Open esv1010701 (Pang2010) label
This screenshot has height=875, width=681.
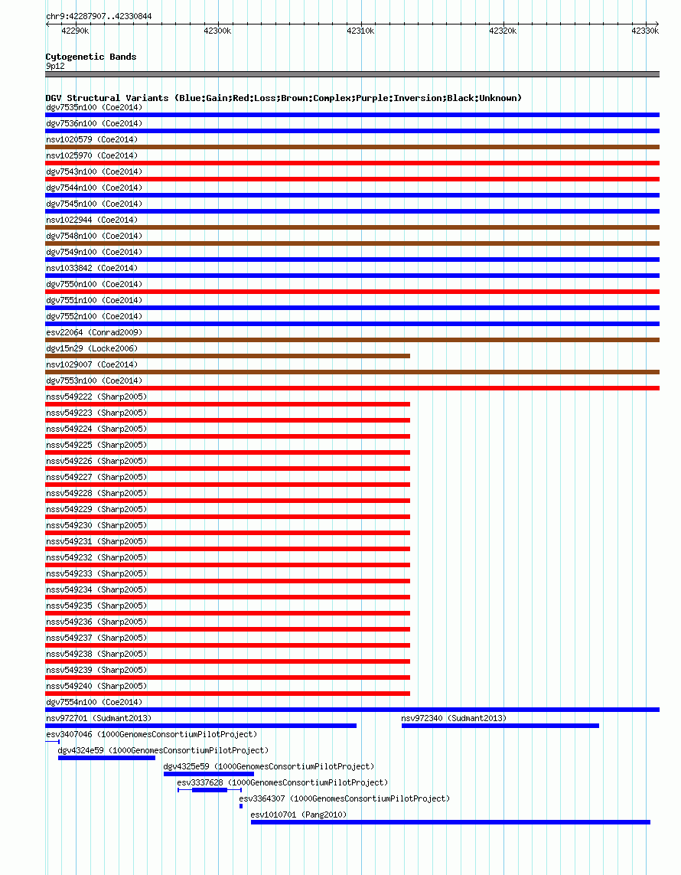(x=298, y=815)
